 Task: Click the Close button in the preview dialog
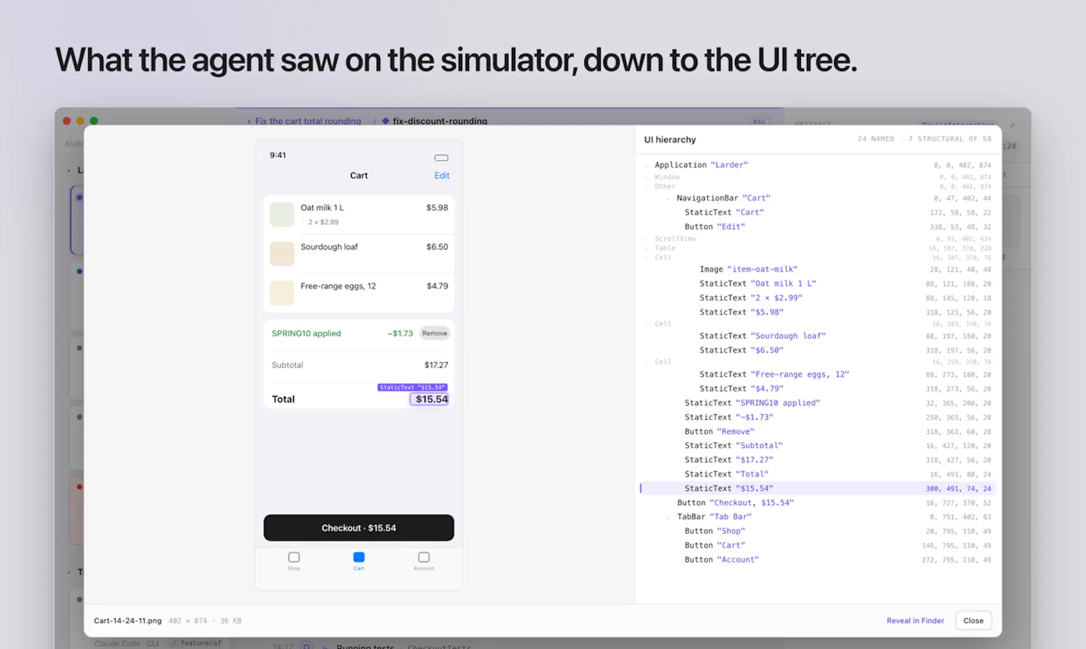(x=973, y=621)
